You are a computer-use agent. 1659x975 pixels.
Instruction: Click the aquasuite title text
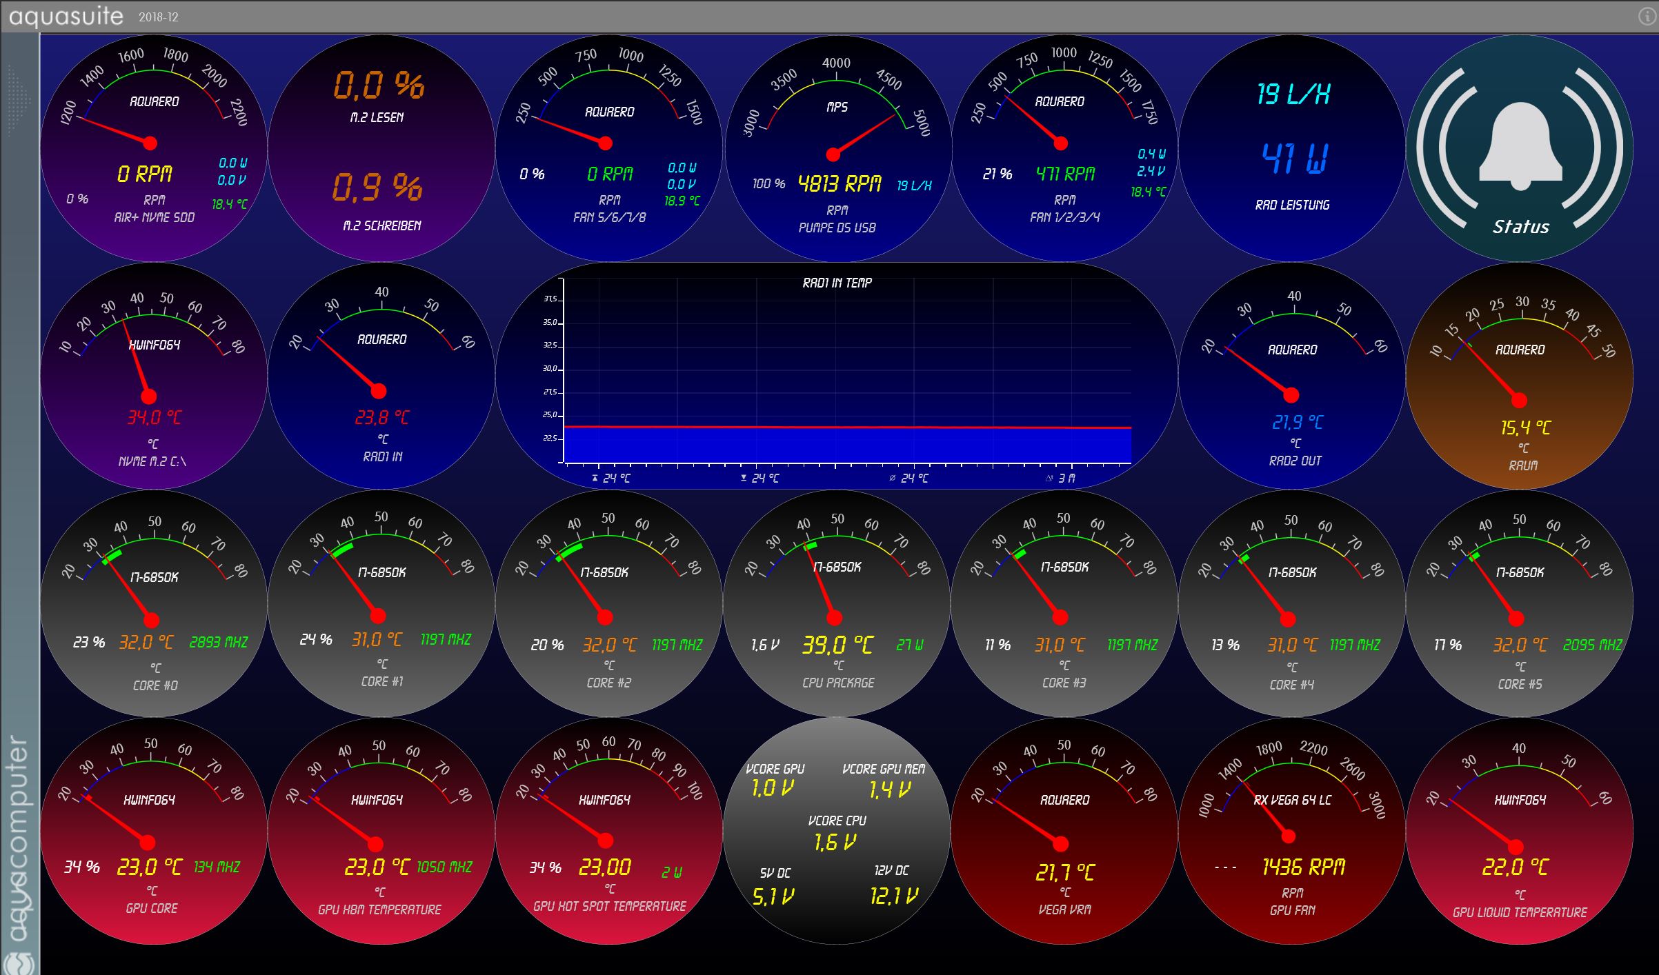pos(66,16)
